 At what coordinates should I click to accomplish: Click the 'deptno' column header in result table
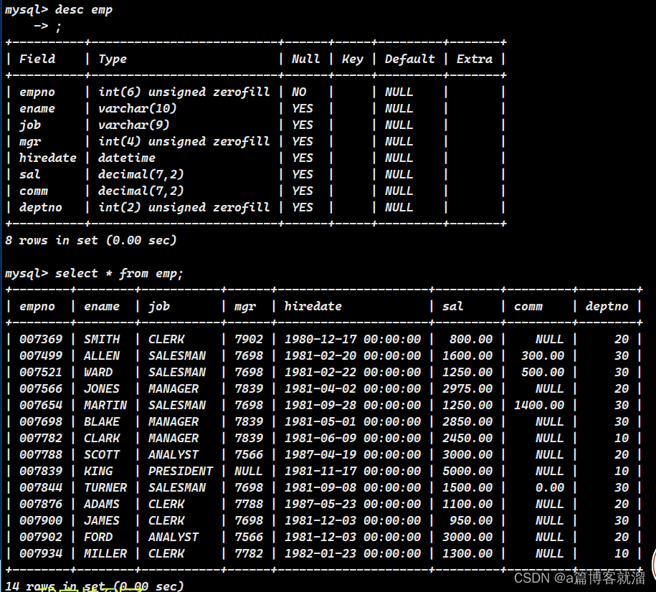click(x=607, y=306)
